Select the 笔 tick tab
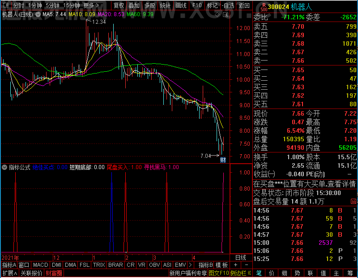358x278 pixels. 259,273
